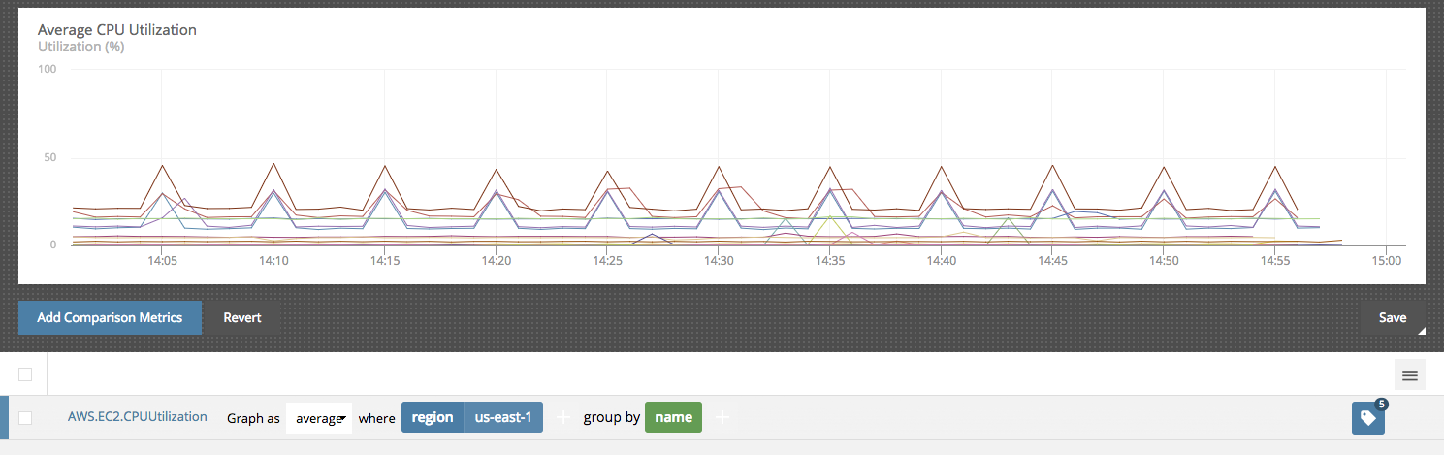Click the 15:00 time axis label
This screenshot has height=455, width=1444.
1386,262
